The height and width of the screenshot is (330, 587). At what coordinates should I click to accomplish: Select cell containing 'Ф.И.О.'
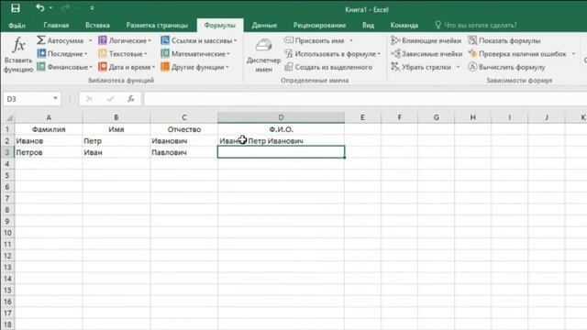pyautogui.click(x=281, y=129)
